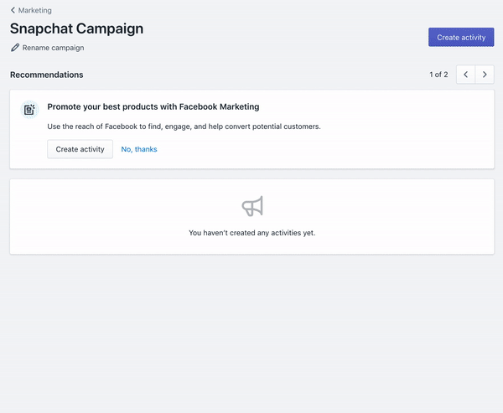Select the Rename campaign label

coord(53,48)
